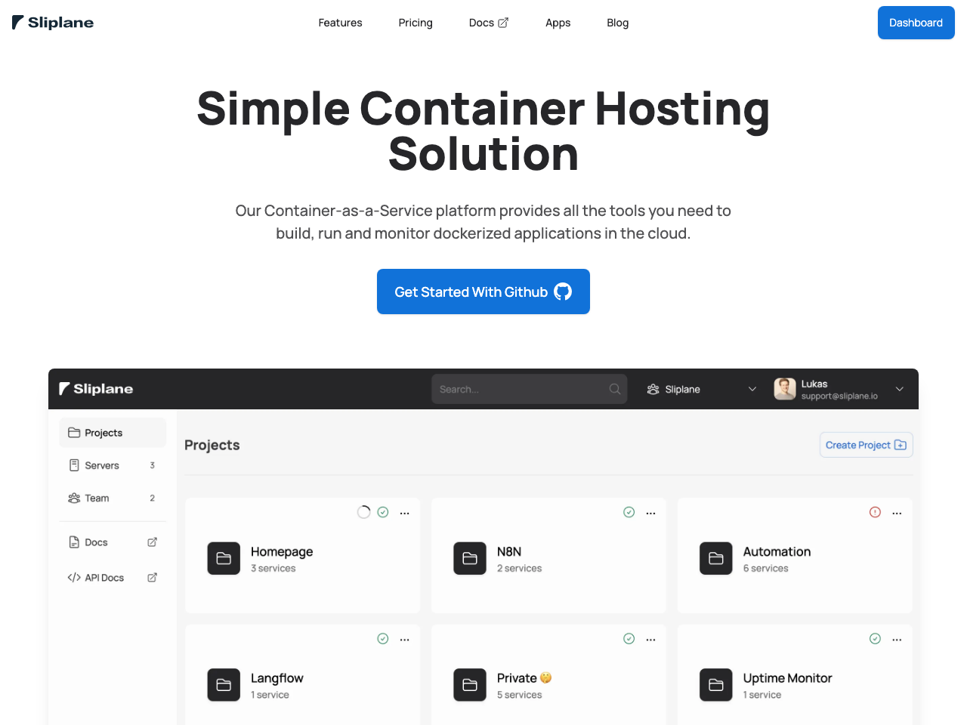The image size is (967, 725).
Task: Click the blue Dashboard button
Action: tap(916, 23)
